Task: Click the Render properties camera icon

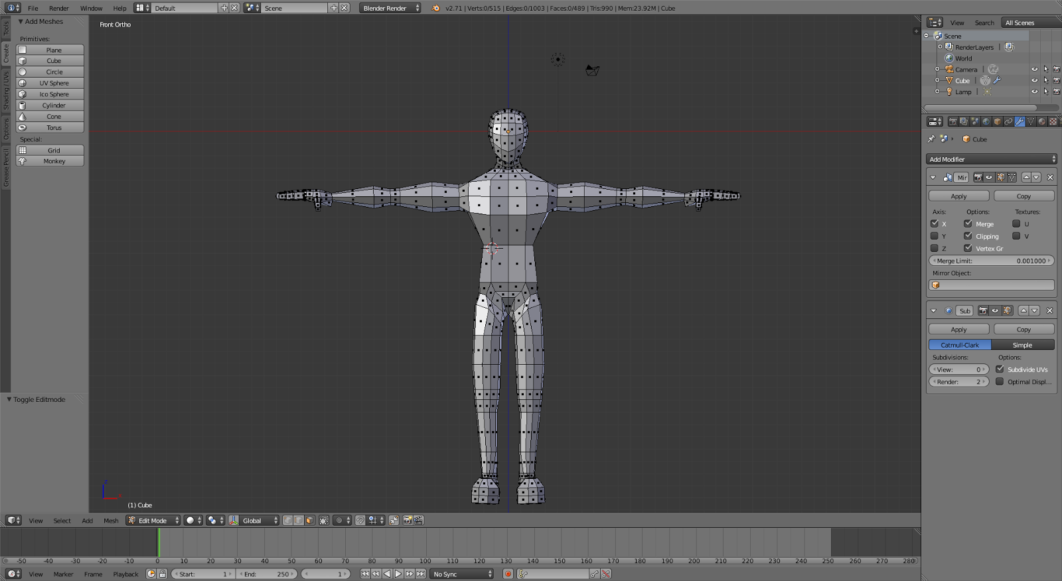Action: (952, 121)
